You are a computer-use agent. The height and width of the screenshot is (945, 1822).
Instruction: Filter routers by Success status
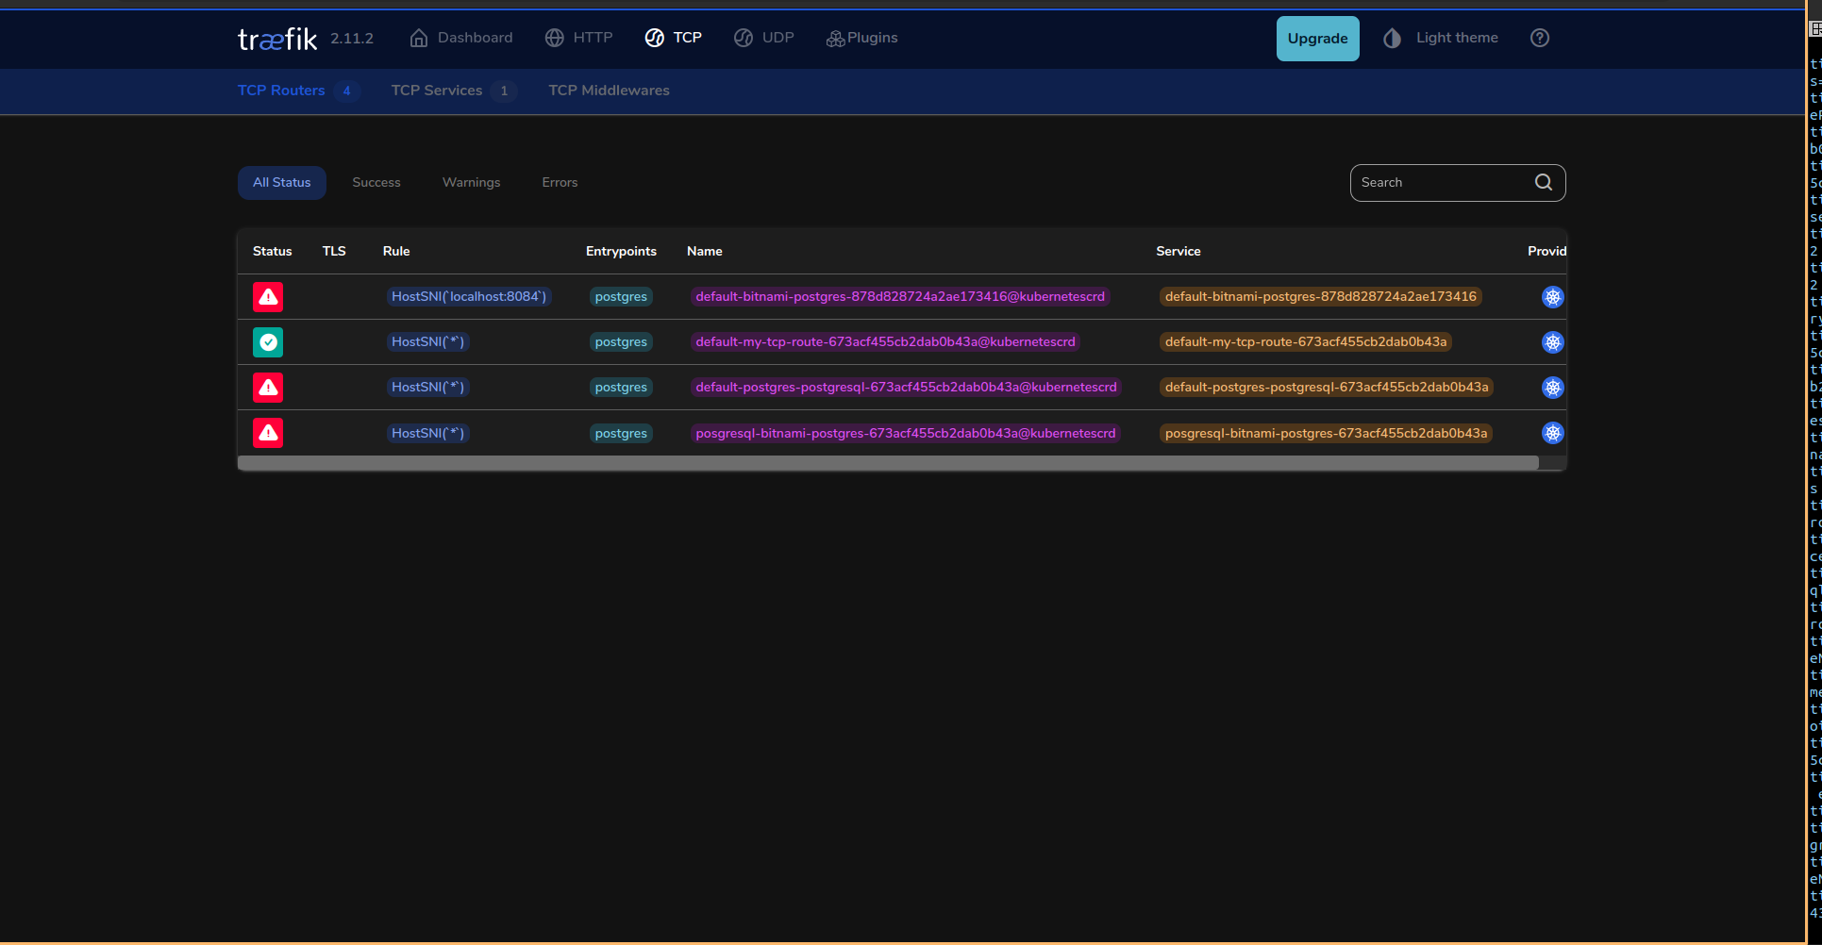point(376,182)
